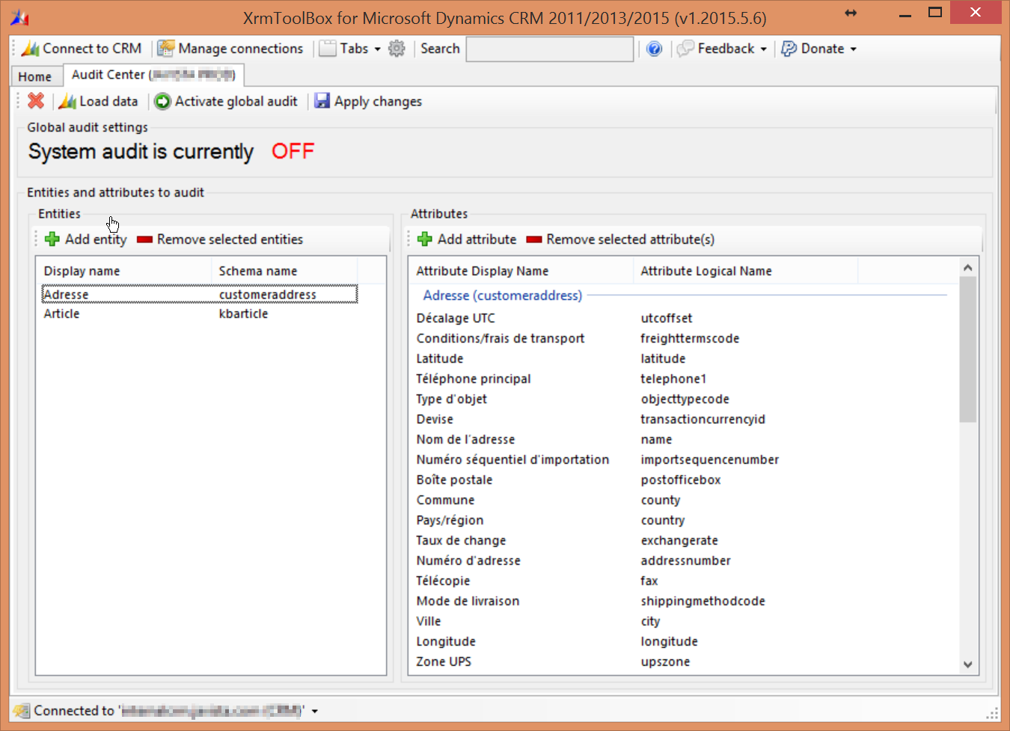Click Activate global audit
Viewport: 1010px width, 731px height.
pyautogui.click(x=226, y=101)
